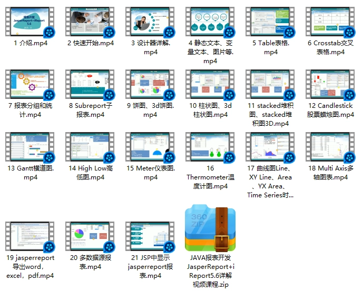Select the 2 快速开始.mp4 video icon
The height and width of the screenshot is (291, 362).
pos(90,22)
